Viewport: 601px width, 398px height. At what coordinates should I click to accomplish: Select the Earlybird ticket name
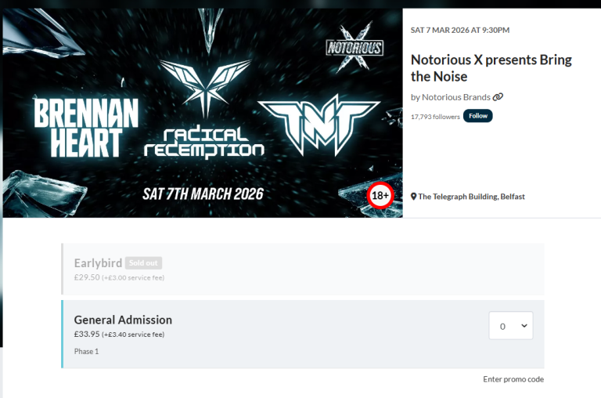click(98, 263)
